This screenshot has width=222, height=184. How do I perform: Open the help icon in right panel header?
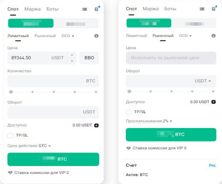214,9
